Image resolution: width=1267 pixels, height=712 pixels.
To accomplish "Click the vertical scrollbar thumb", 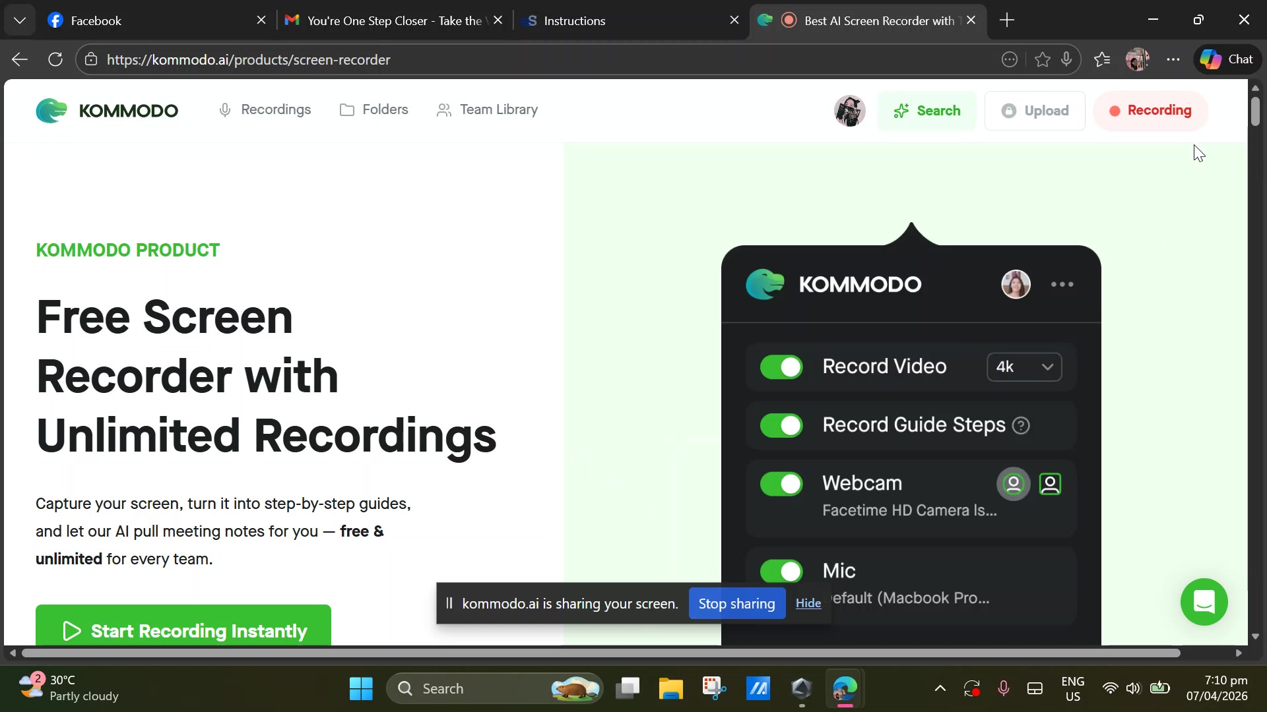I will click(1255, 111).
